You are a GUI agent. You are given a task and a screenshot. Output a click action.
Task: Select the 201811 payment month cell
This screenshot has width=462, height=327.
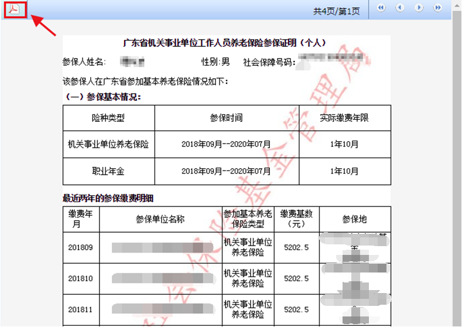pos(81,309)
